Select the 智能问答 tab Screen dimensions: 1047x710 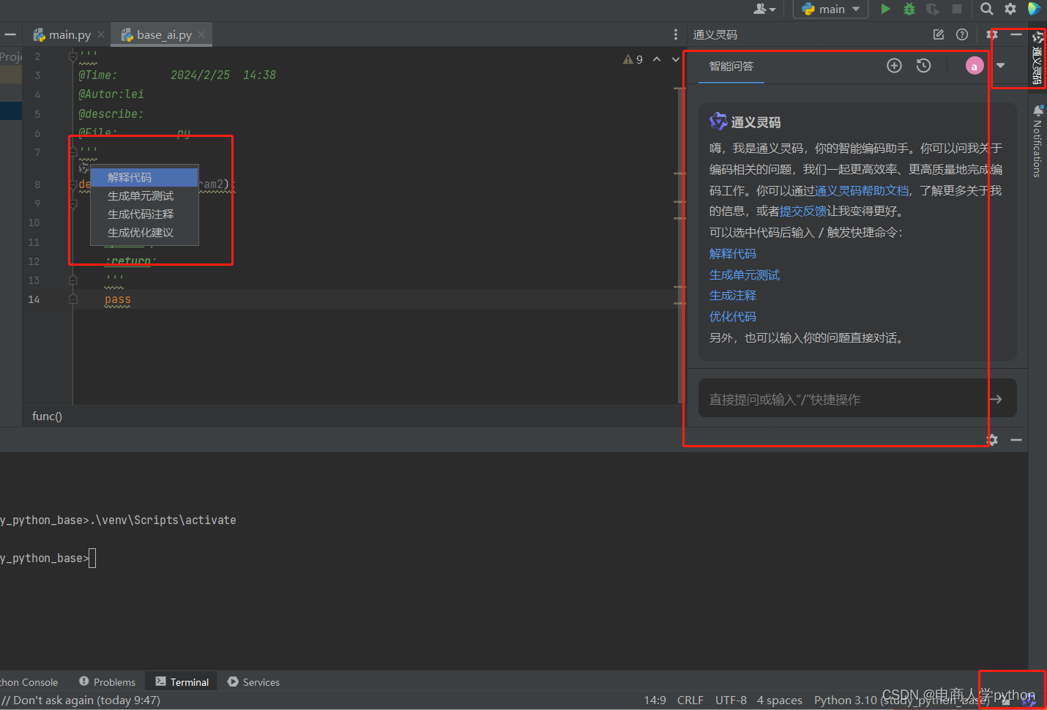pyautogui.click(x=731, y=67)
